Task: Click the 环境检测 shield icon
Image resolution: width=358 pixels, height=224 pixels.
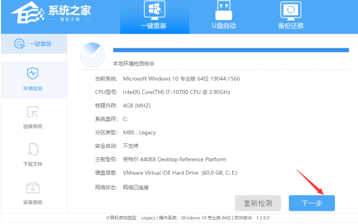Action: click(x=33, y=73)
